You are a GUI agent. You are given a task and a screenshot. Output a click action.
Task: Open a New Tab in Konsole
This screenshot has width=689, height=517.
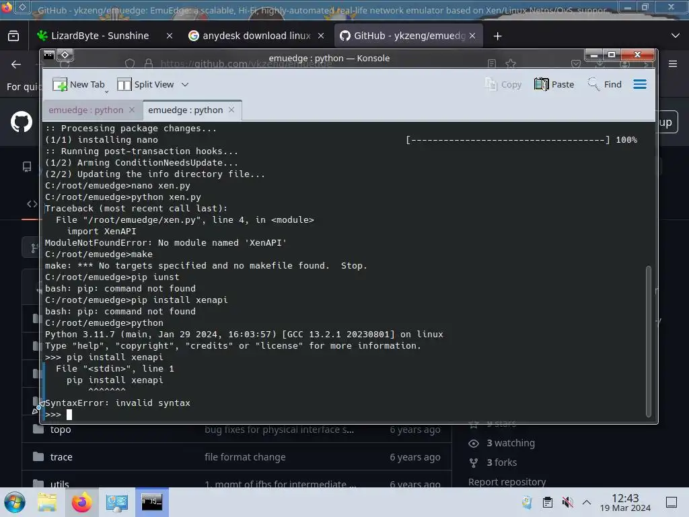79,84
